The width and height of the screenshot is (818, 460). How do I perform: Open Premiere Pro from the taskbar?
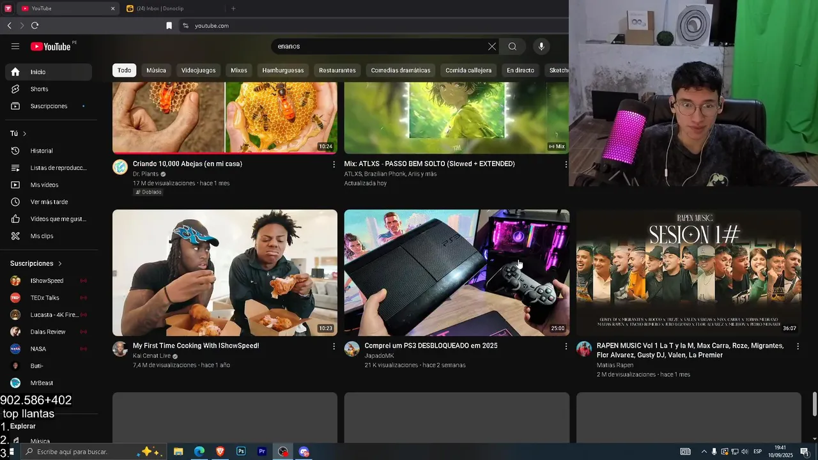[x=262, y=452]
